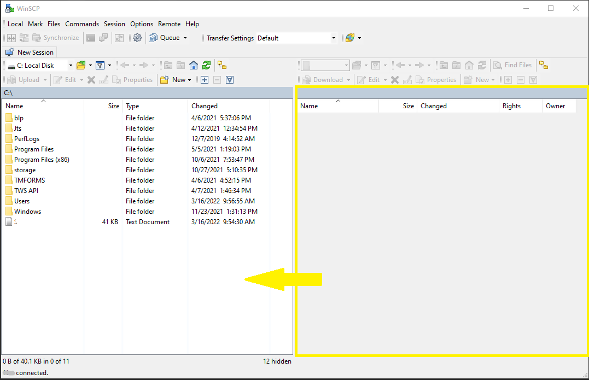
Task: Refresh the local panel
Action: (206, 65)
